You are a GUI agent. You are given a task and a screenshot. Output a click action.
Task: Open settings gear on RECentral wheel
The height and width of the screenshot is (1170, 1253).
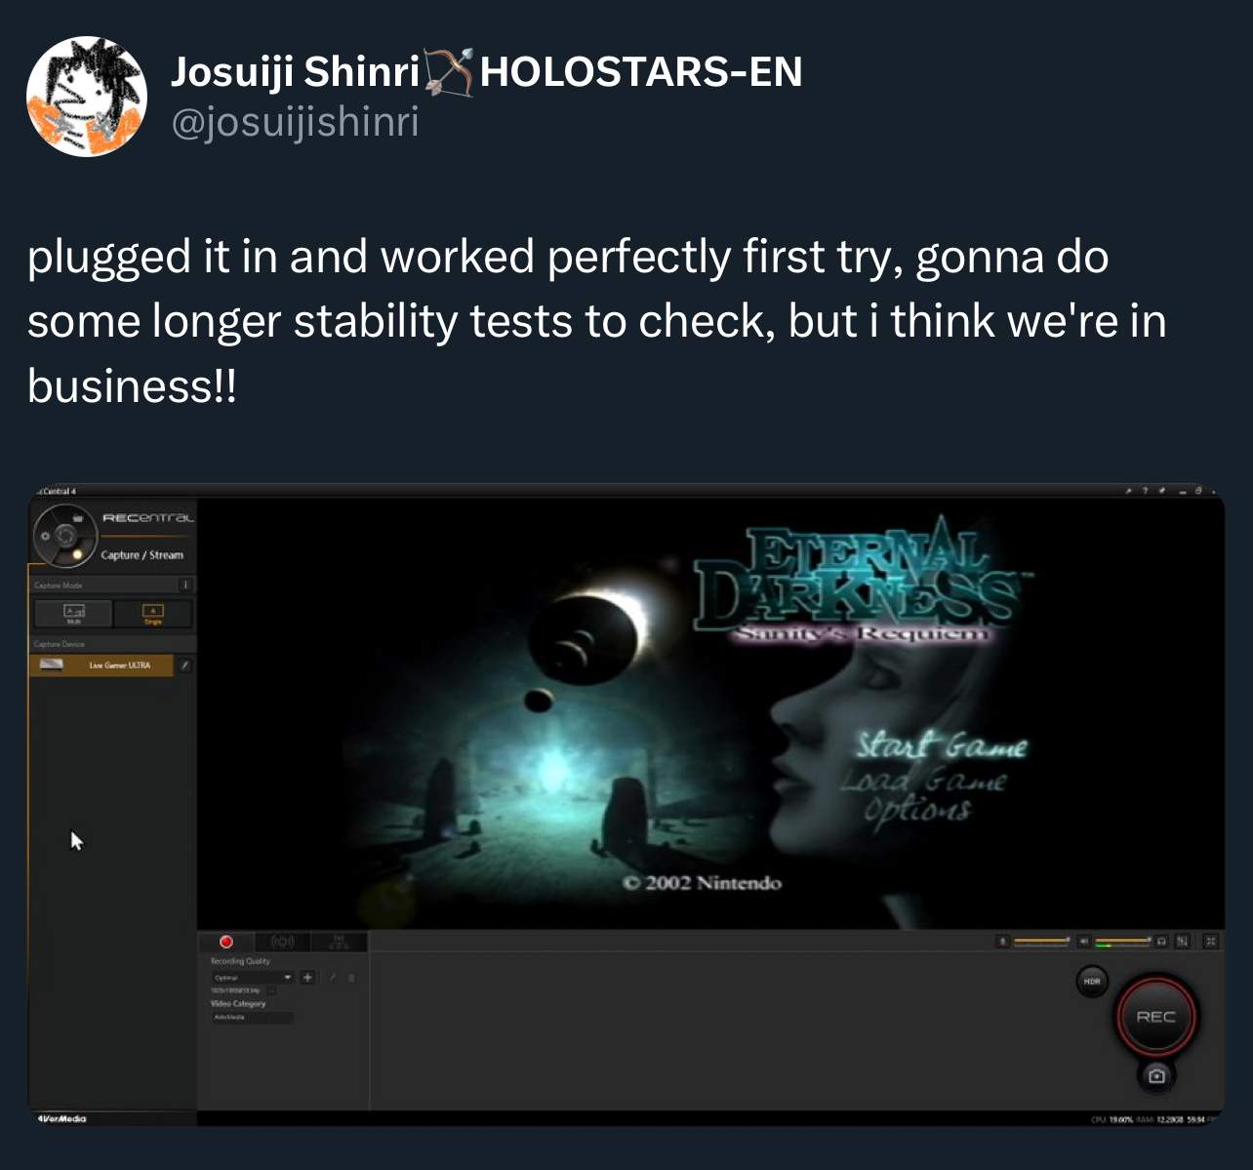pyautogui.click(x=44, y=537)
